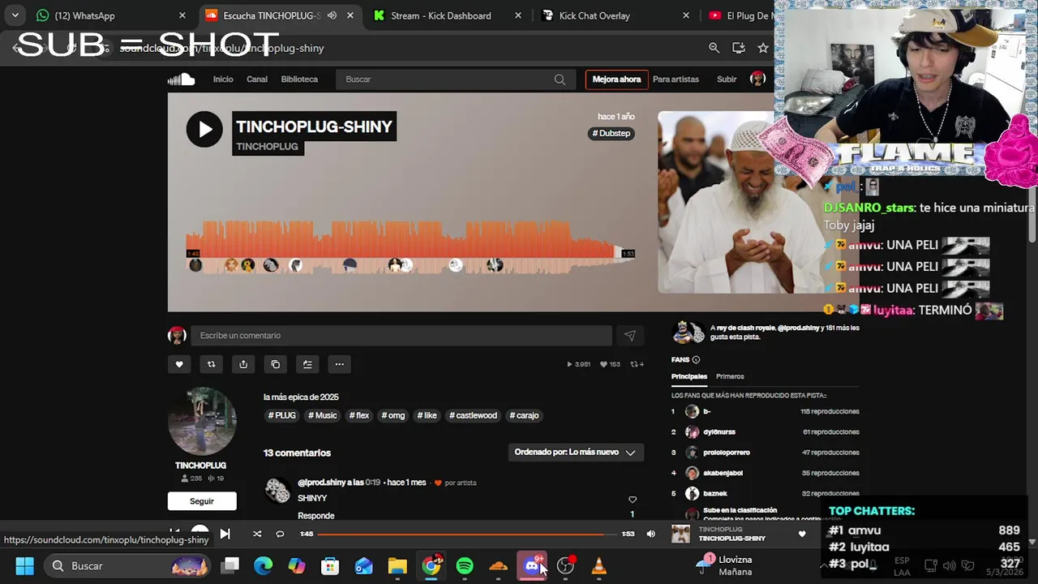Open fan dyl6nurss in the fans list
1038x584 pixels.
pos(719,432)
